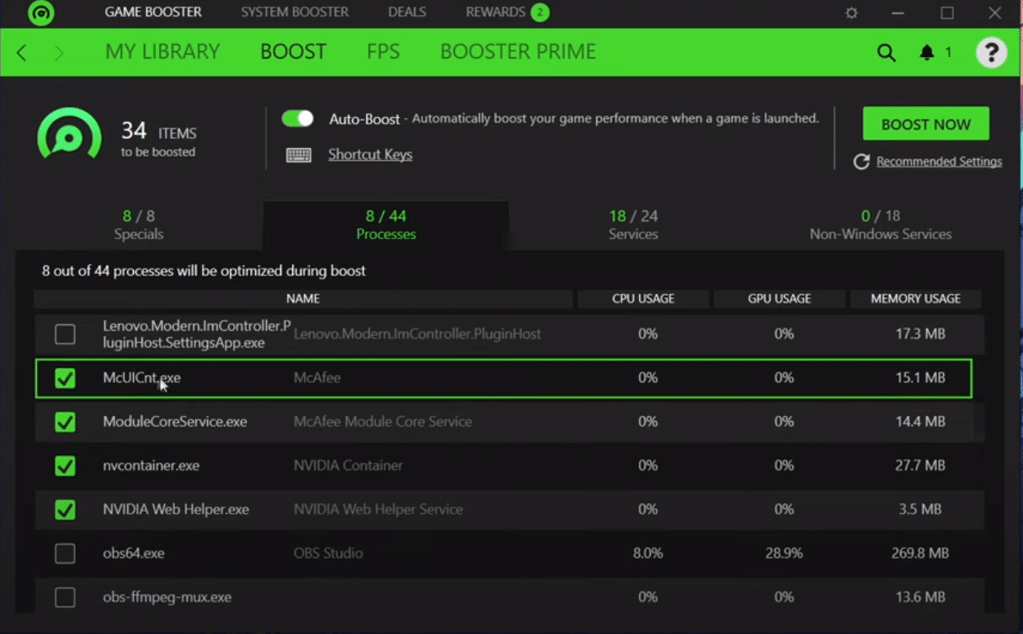Click the boost gauge icon next to 34 ITEMS

(70, 133)
